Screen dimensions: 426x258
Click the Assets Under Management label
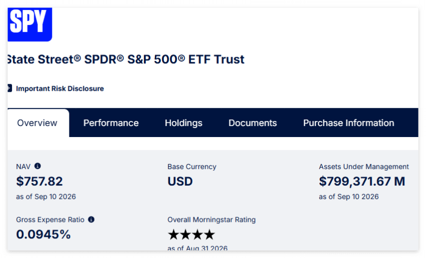pos(364,167)
